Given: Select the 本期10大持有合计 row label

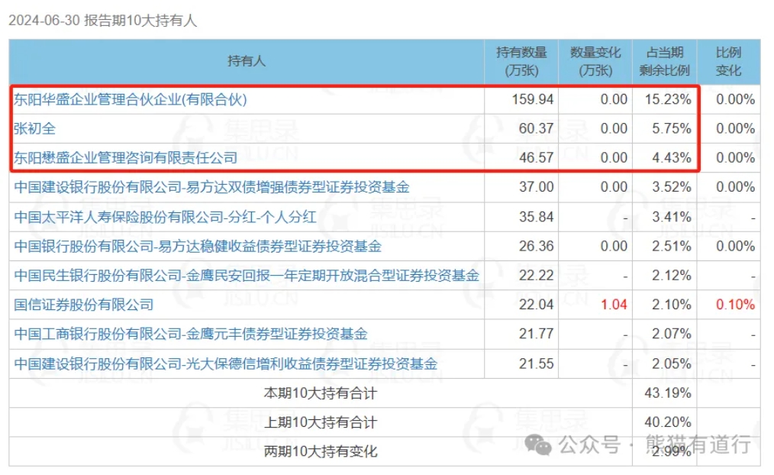Looking at the screenshot, I should 321,393.
